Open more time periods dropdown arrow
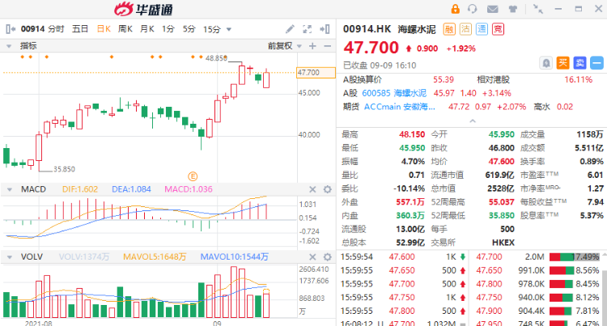This screenshot has height=326, width=607. [x=229, y=29]
